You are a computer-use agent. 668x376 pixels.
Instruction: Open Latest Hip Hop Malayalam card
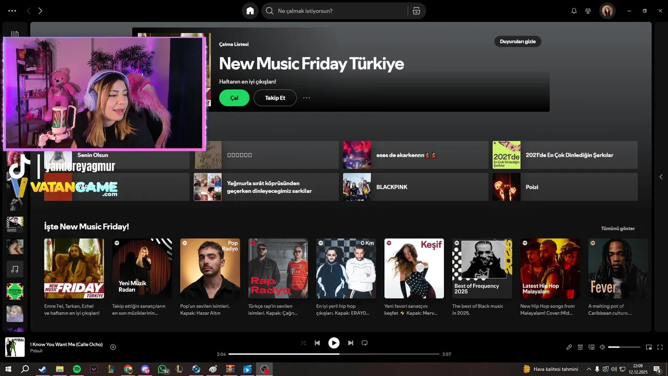click(x=550, y=277)
